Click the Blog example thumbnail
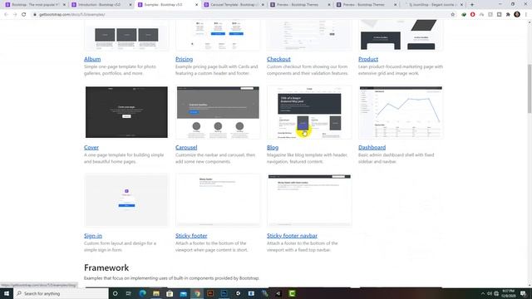The image size is (532, 299). (x=309, y=112)
